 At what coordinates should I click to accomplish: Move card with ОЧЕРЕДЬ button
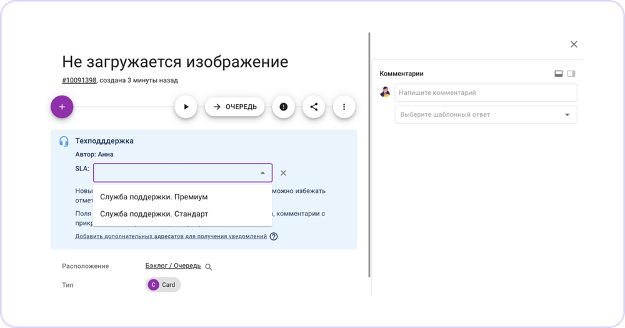click(x=235, y=107)
